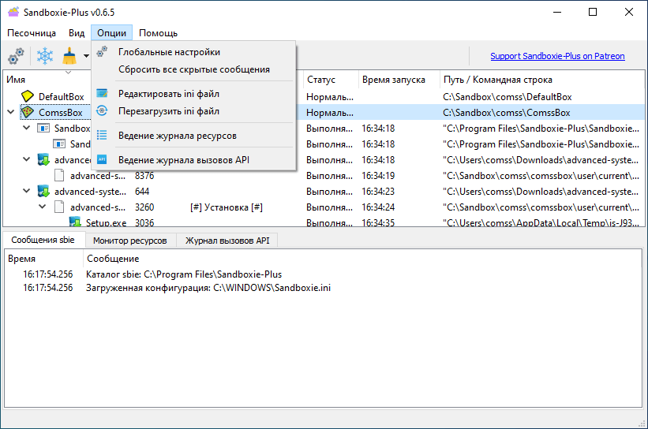Click the broom cleanup toolbar icon

pyautogui.click(x=70, y=57)
